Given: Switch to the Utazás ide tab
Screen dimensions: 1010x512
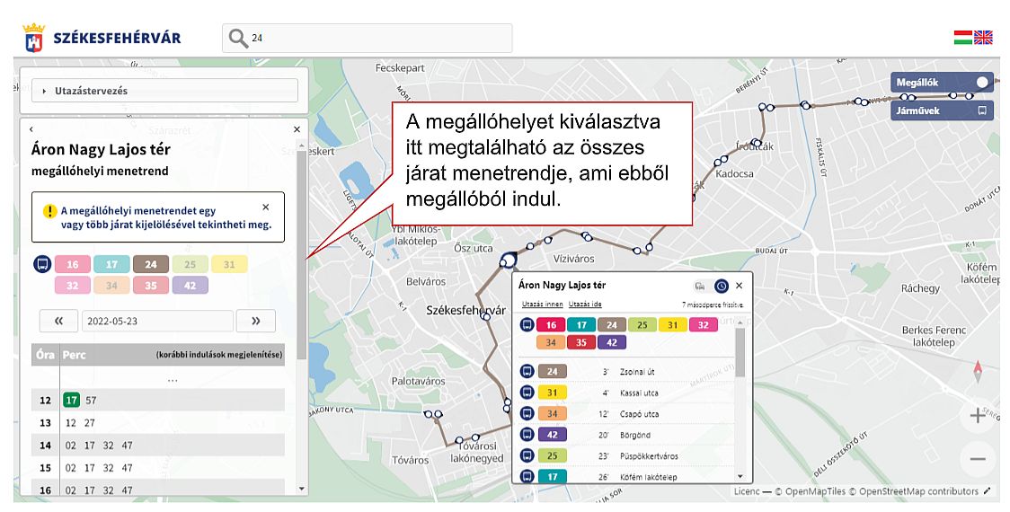Looking at the screenshot, I should [x=585, y=305].
